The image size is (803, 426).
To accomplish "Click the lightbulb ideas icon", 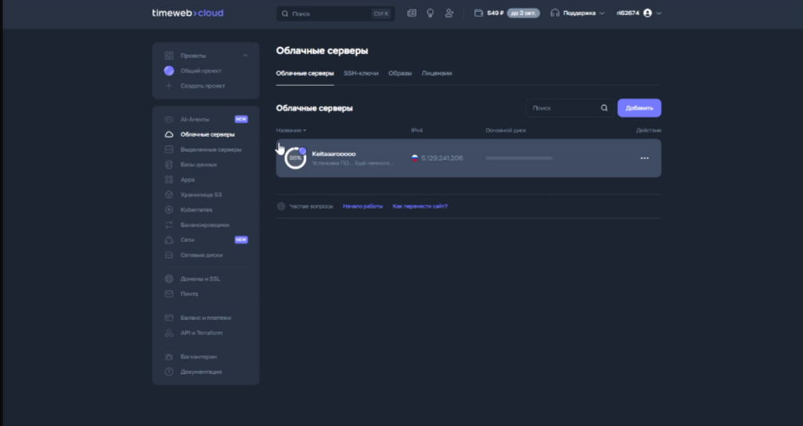I will [x=430, y=14].
